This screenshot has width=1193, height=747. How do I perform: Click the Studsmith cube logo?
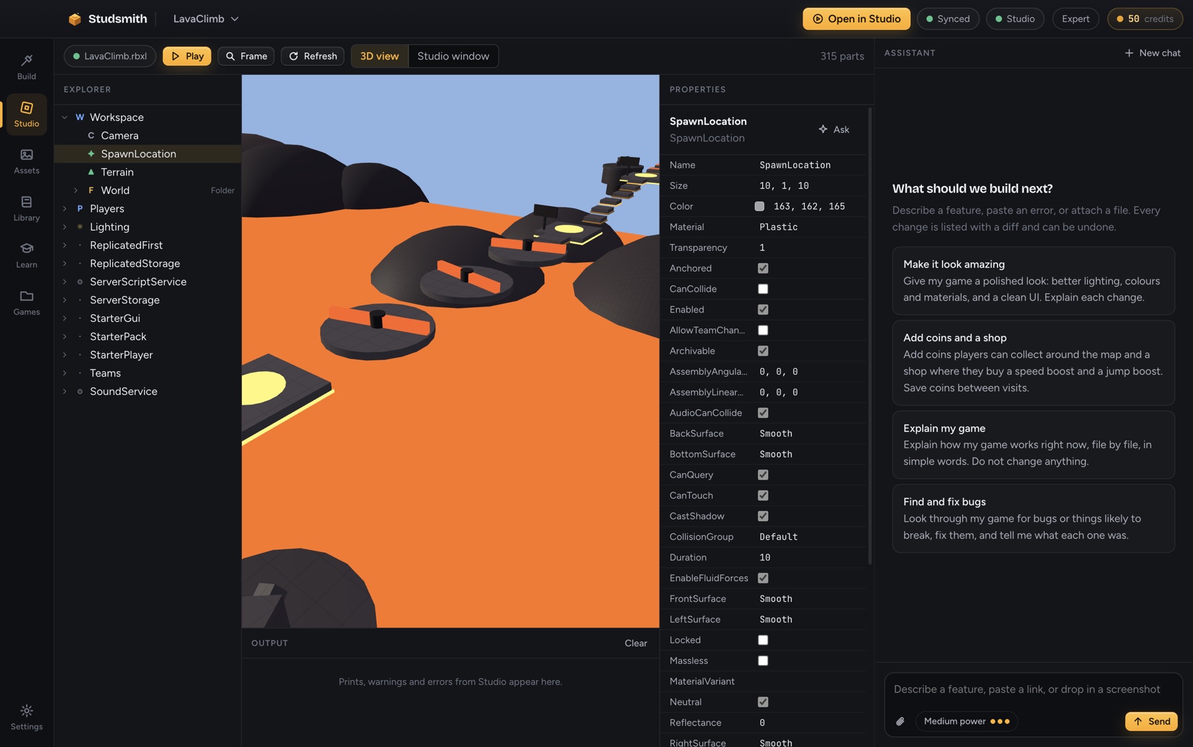click(75, 19)
